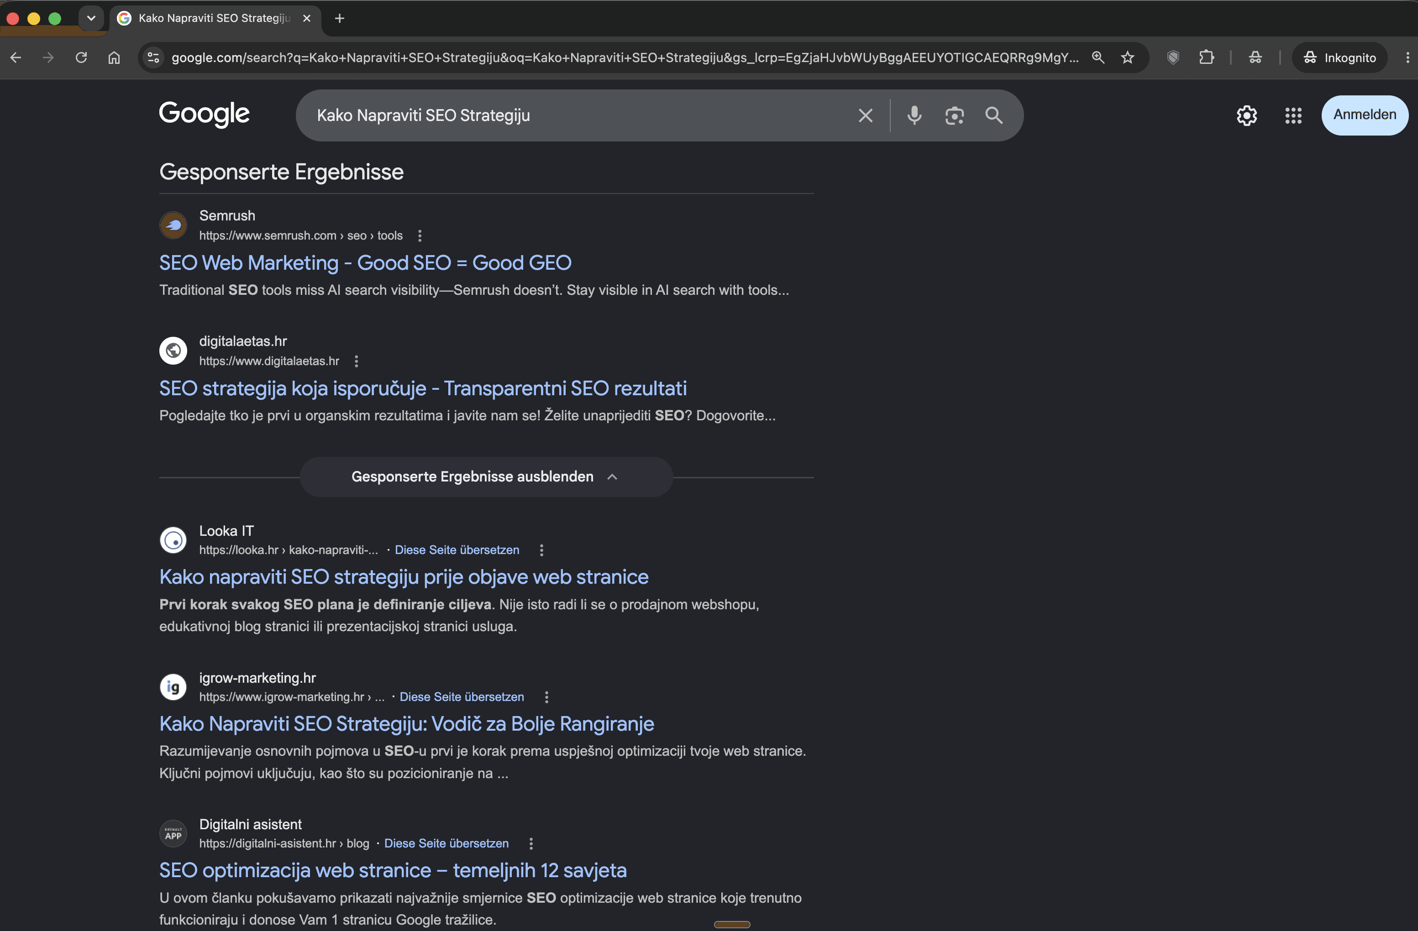This screenshot has height=931, width=1418.
Task: Open SEO Web Marketing Semrush link
Action: tap(365, 263)
